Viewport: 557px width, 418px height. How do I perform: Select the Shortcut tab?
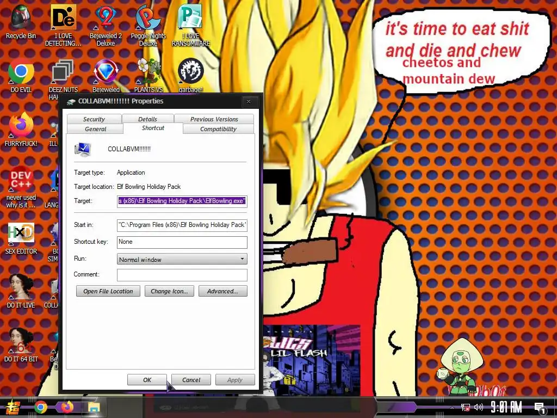(x=153, y=128)
